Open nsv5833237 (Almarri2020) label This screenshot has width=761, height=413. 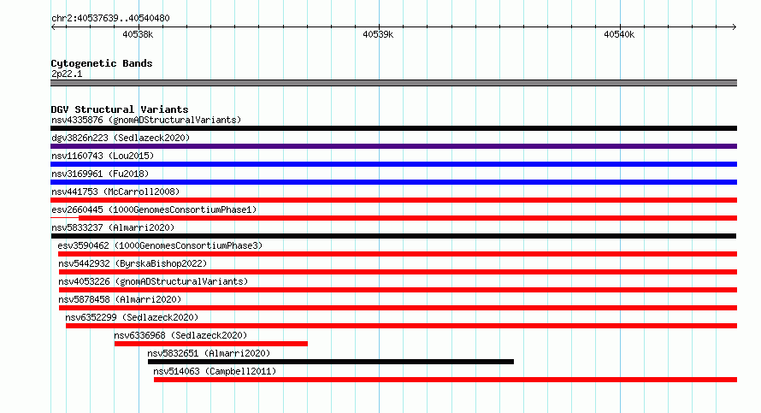(113, 227)
